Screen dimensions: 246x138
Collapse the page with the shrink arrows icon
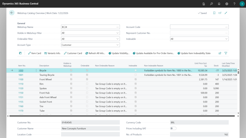tap(226, 13)
